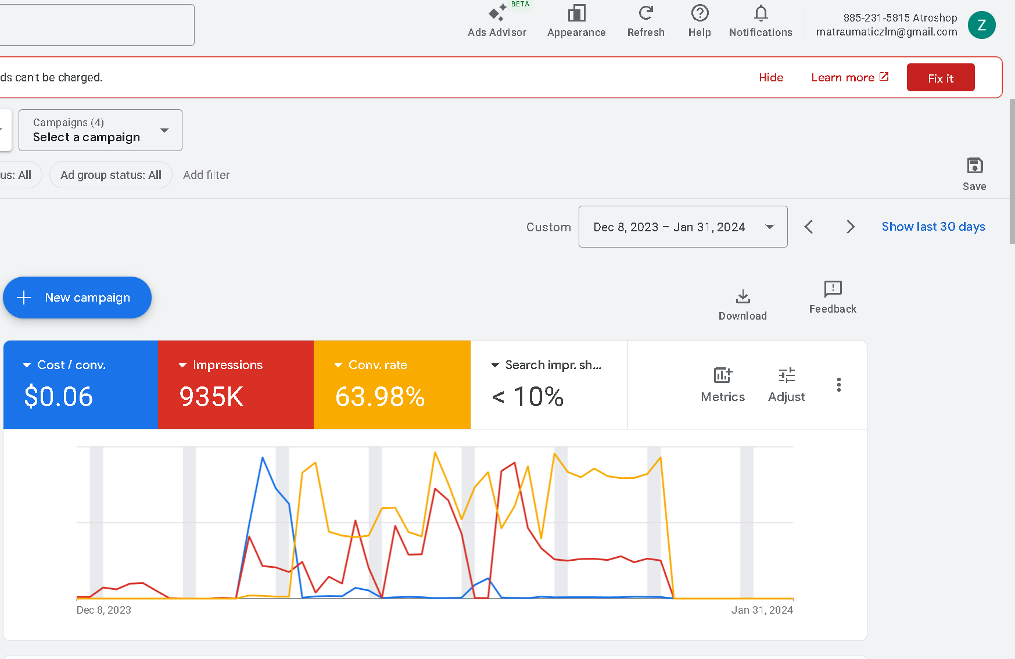1015x659 pixels.
Task: Open the date range picker
Action: pyautogui.click(x=683, y=227)
